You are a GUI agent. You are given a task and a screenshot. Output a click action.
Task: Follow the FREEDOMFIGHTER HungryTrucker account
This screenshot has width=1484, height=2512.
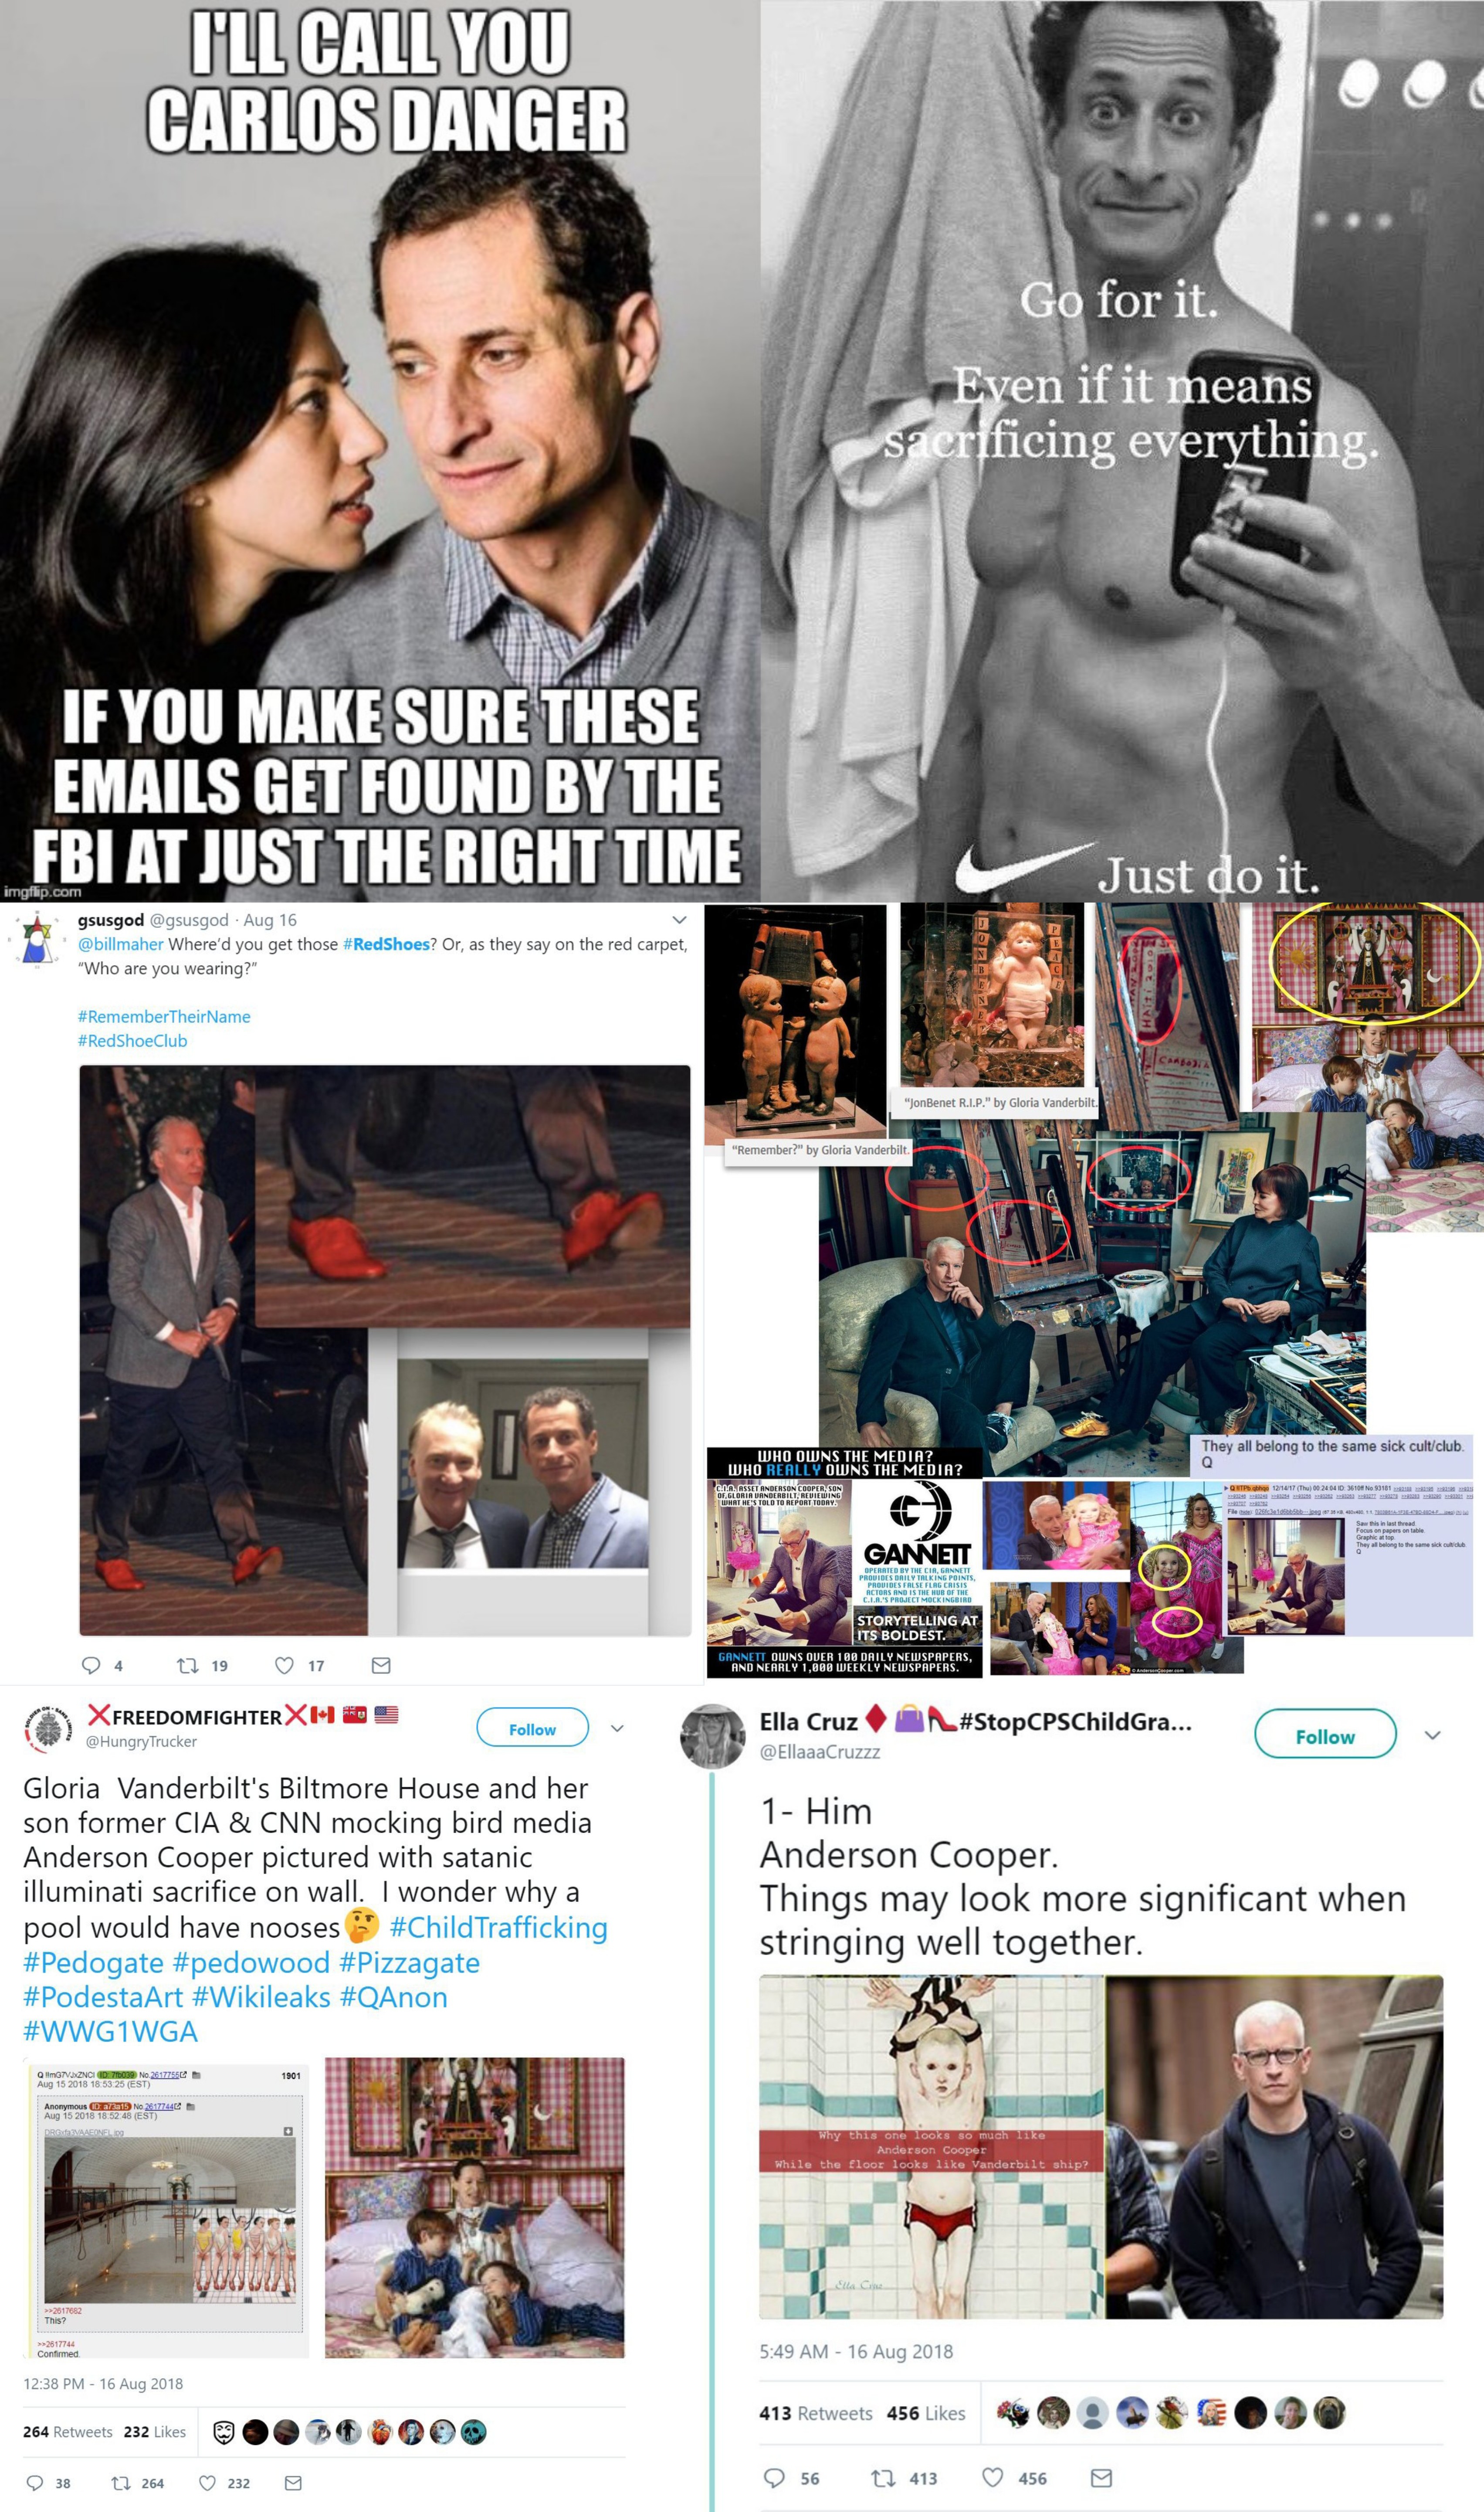coord(532,1729)
